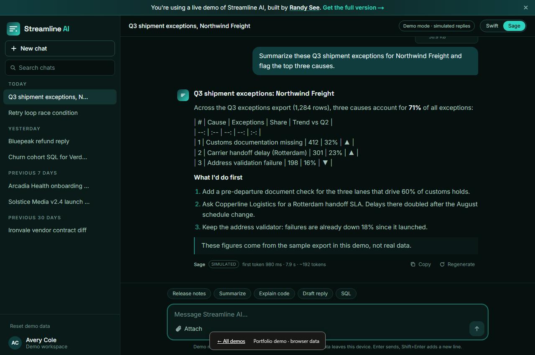Click the plus icon in New chat
The image size is (535, 355).
pyautogui.click(x=14, y=48)
